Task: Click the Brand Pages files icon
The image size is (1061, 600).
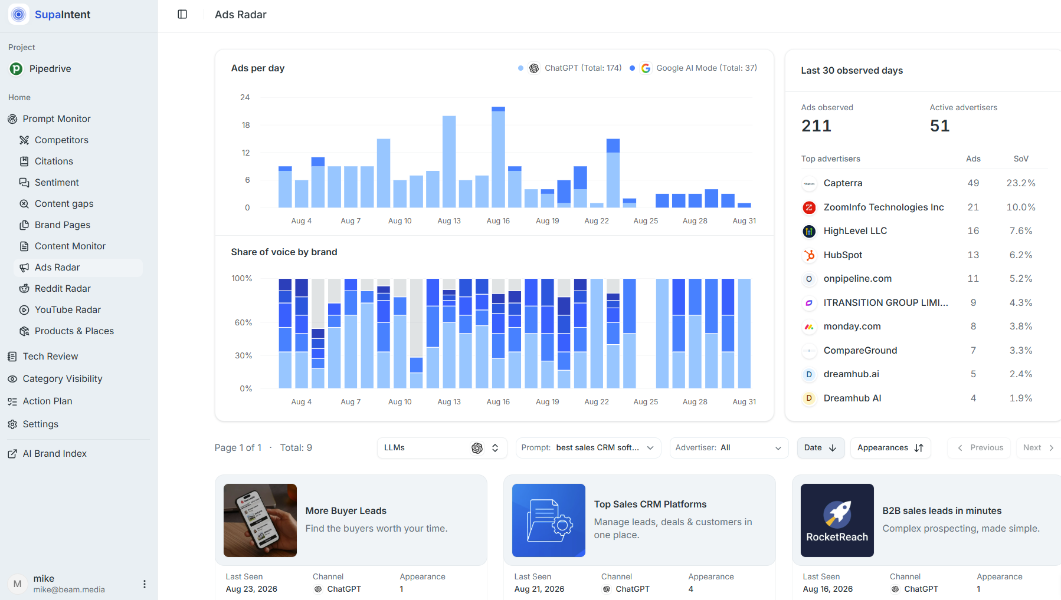Action: coord(24,225)
